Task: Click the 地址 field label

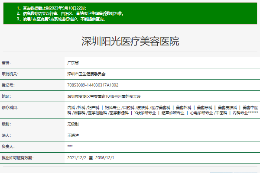Action: [6, 96]
